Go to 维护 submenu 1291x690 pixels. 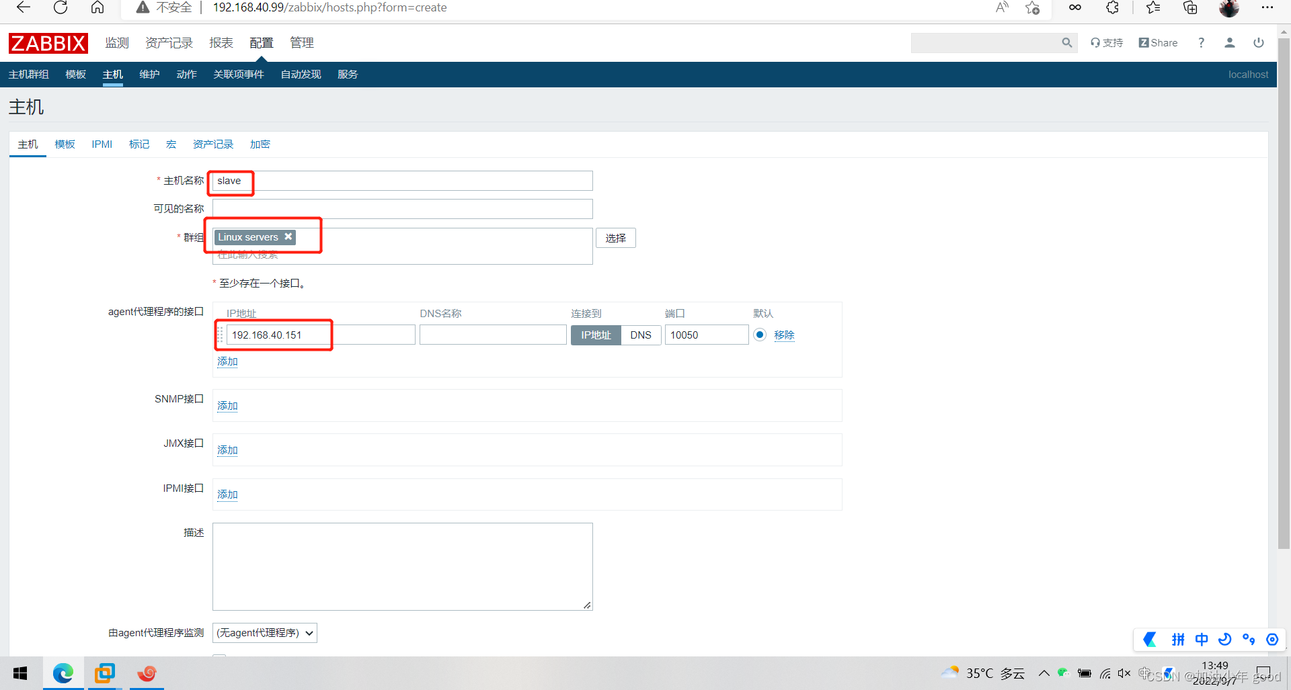point(149,75)
